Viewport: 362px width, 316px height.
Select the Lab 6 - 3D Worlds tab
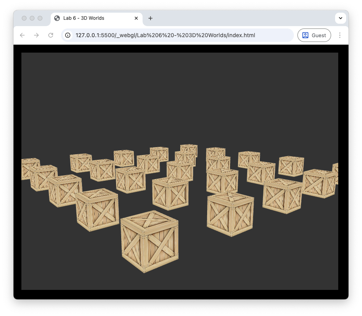[91, 18]
